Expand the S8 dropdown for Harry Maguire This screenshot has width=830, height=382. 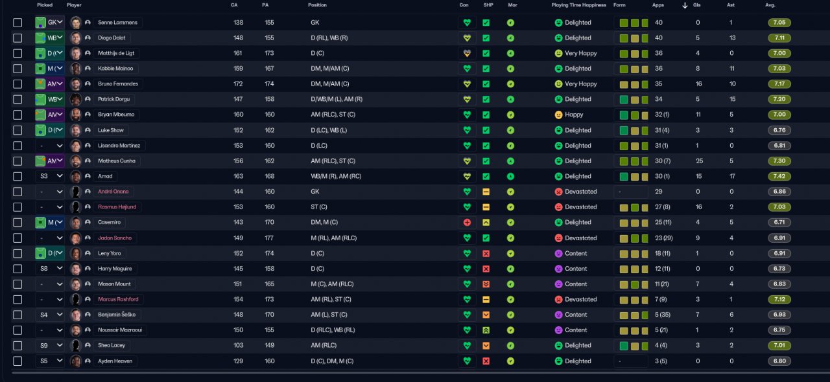50,269
